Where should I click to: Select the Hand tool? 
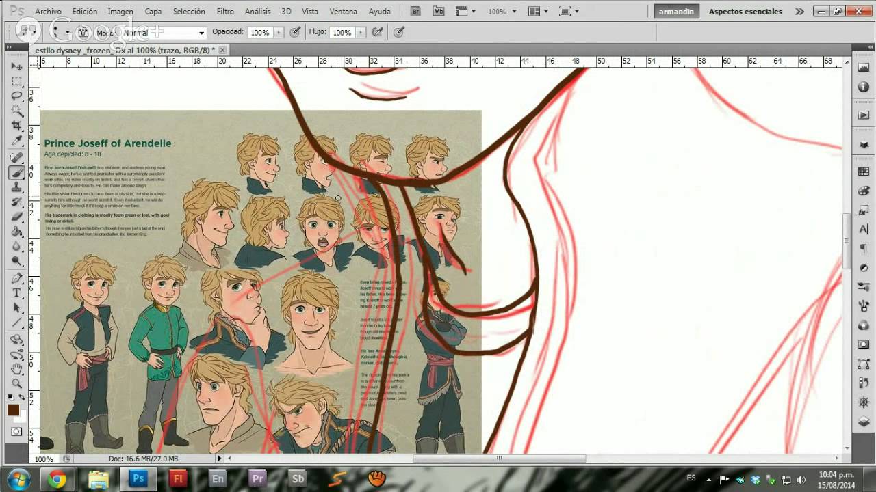(17, 369)
